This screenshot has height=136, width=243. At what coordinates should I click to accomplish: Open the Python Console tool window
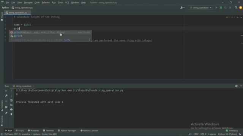(x=89, y=131)
